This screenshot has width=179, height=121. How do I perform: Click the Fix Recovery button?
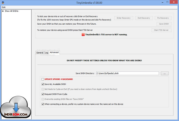coord(163,18)
